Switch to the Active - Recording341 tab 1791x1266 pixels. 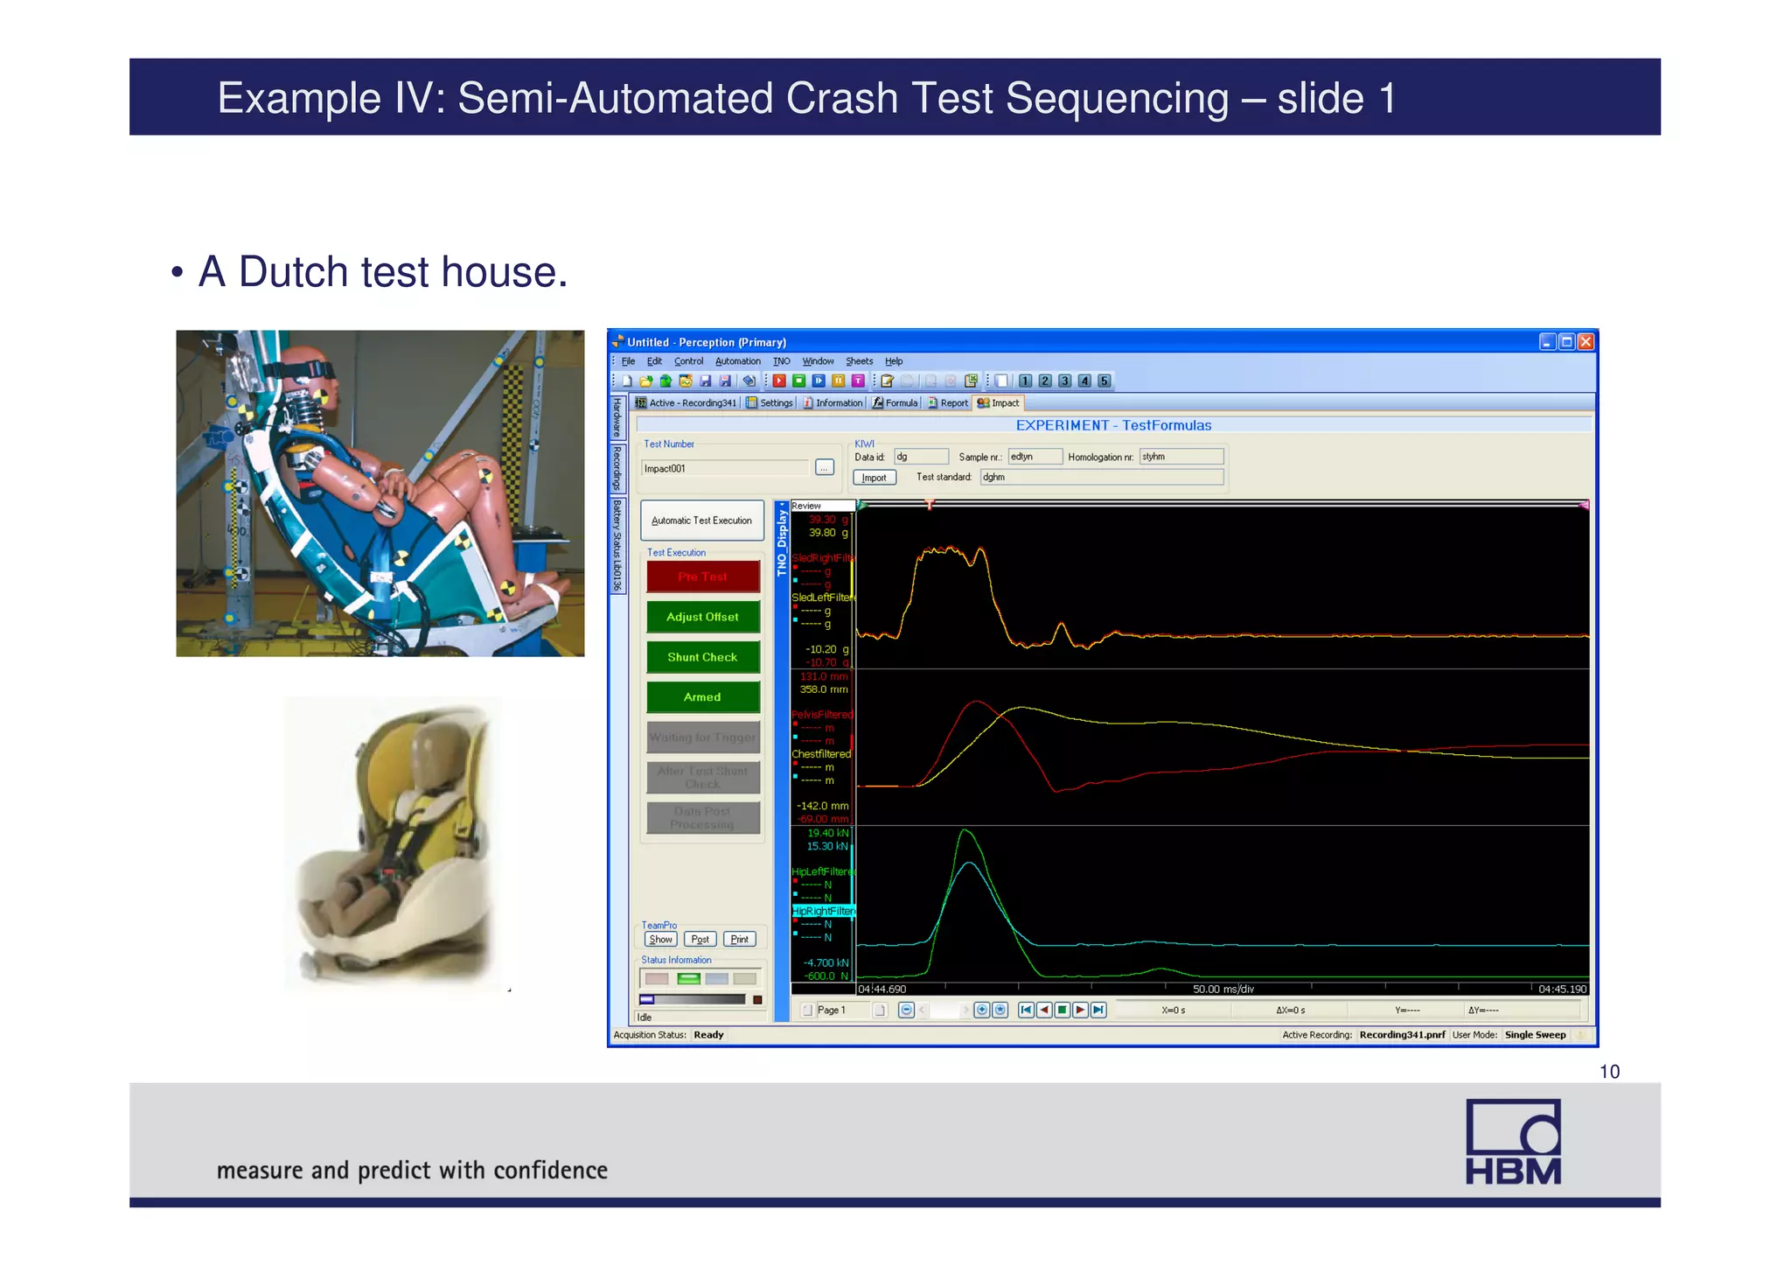(x=686, y=403)
